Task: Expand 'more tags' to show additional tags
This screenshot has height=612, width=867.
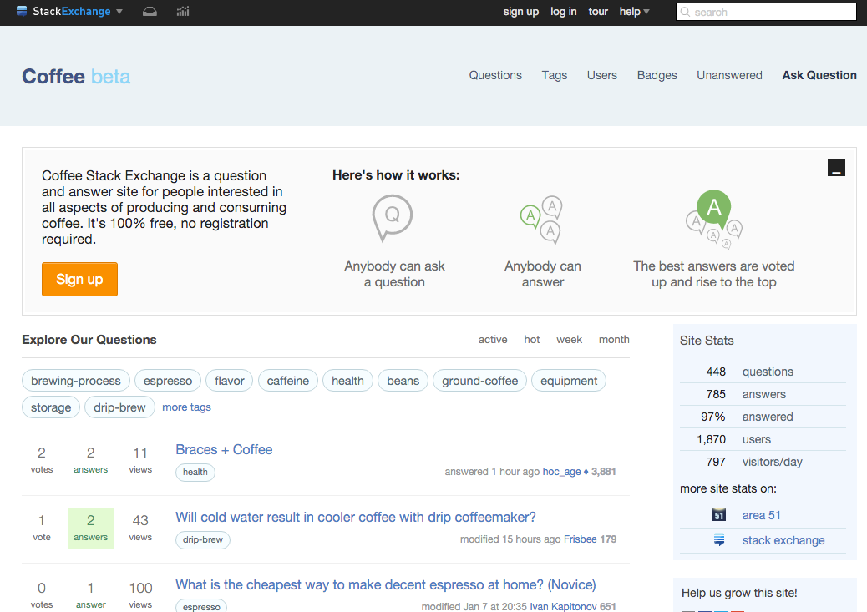Action: tap(186, 407)
